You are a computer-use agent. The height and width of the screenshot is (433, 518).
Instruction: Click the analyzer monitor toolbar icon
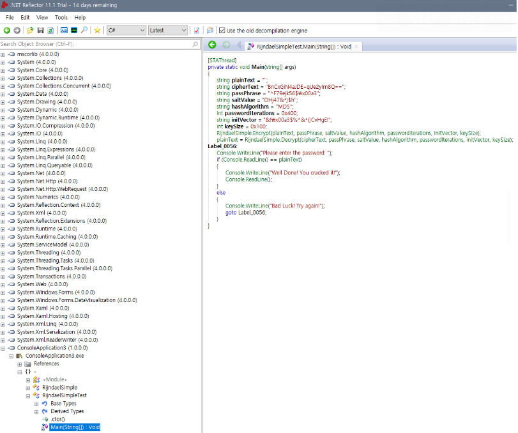(74, 31)
